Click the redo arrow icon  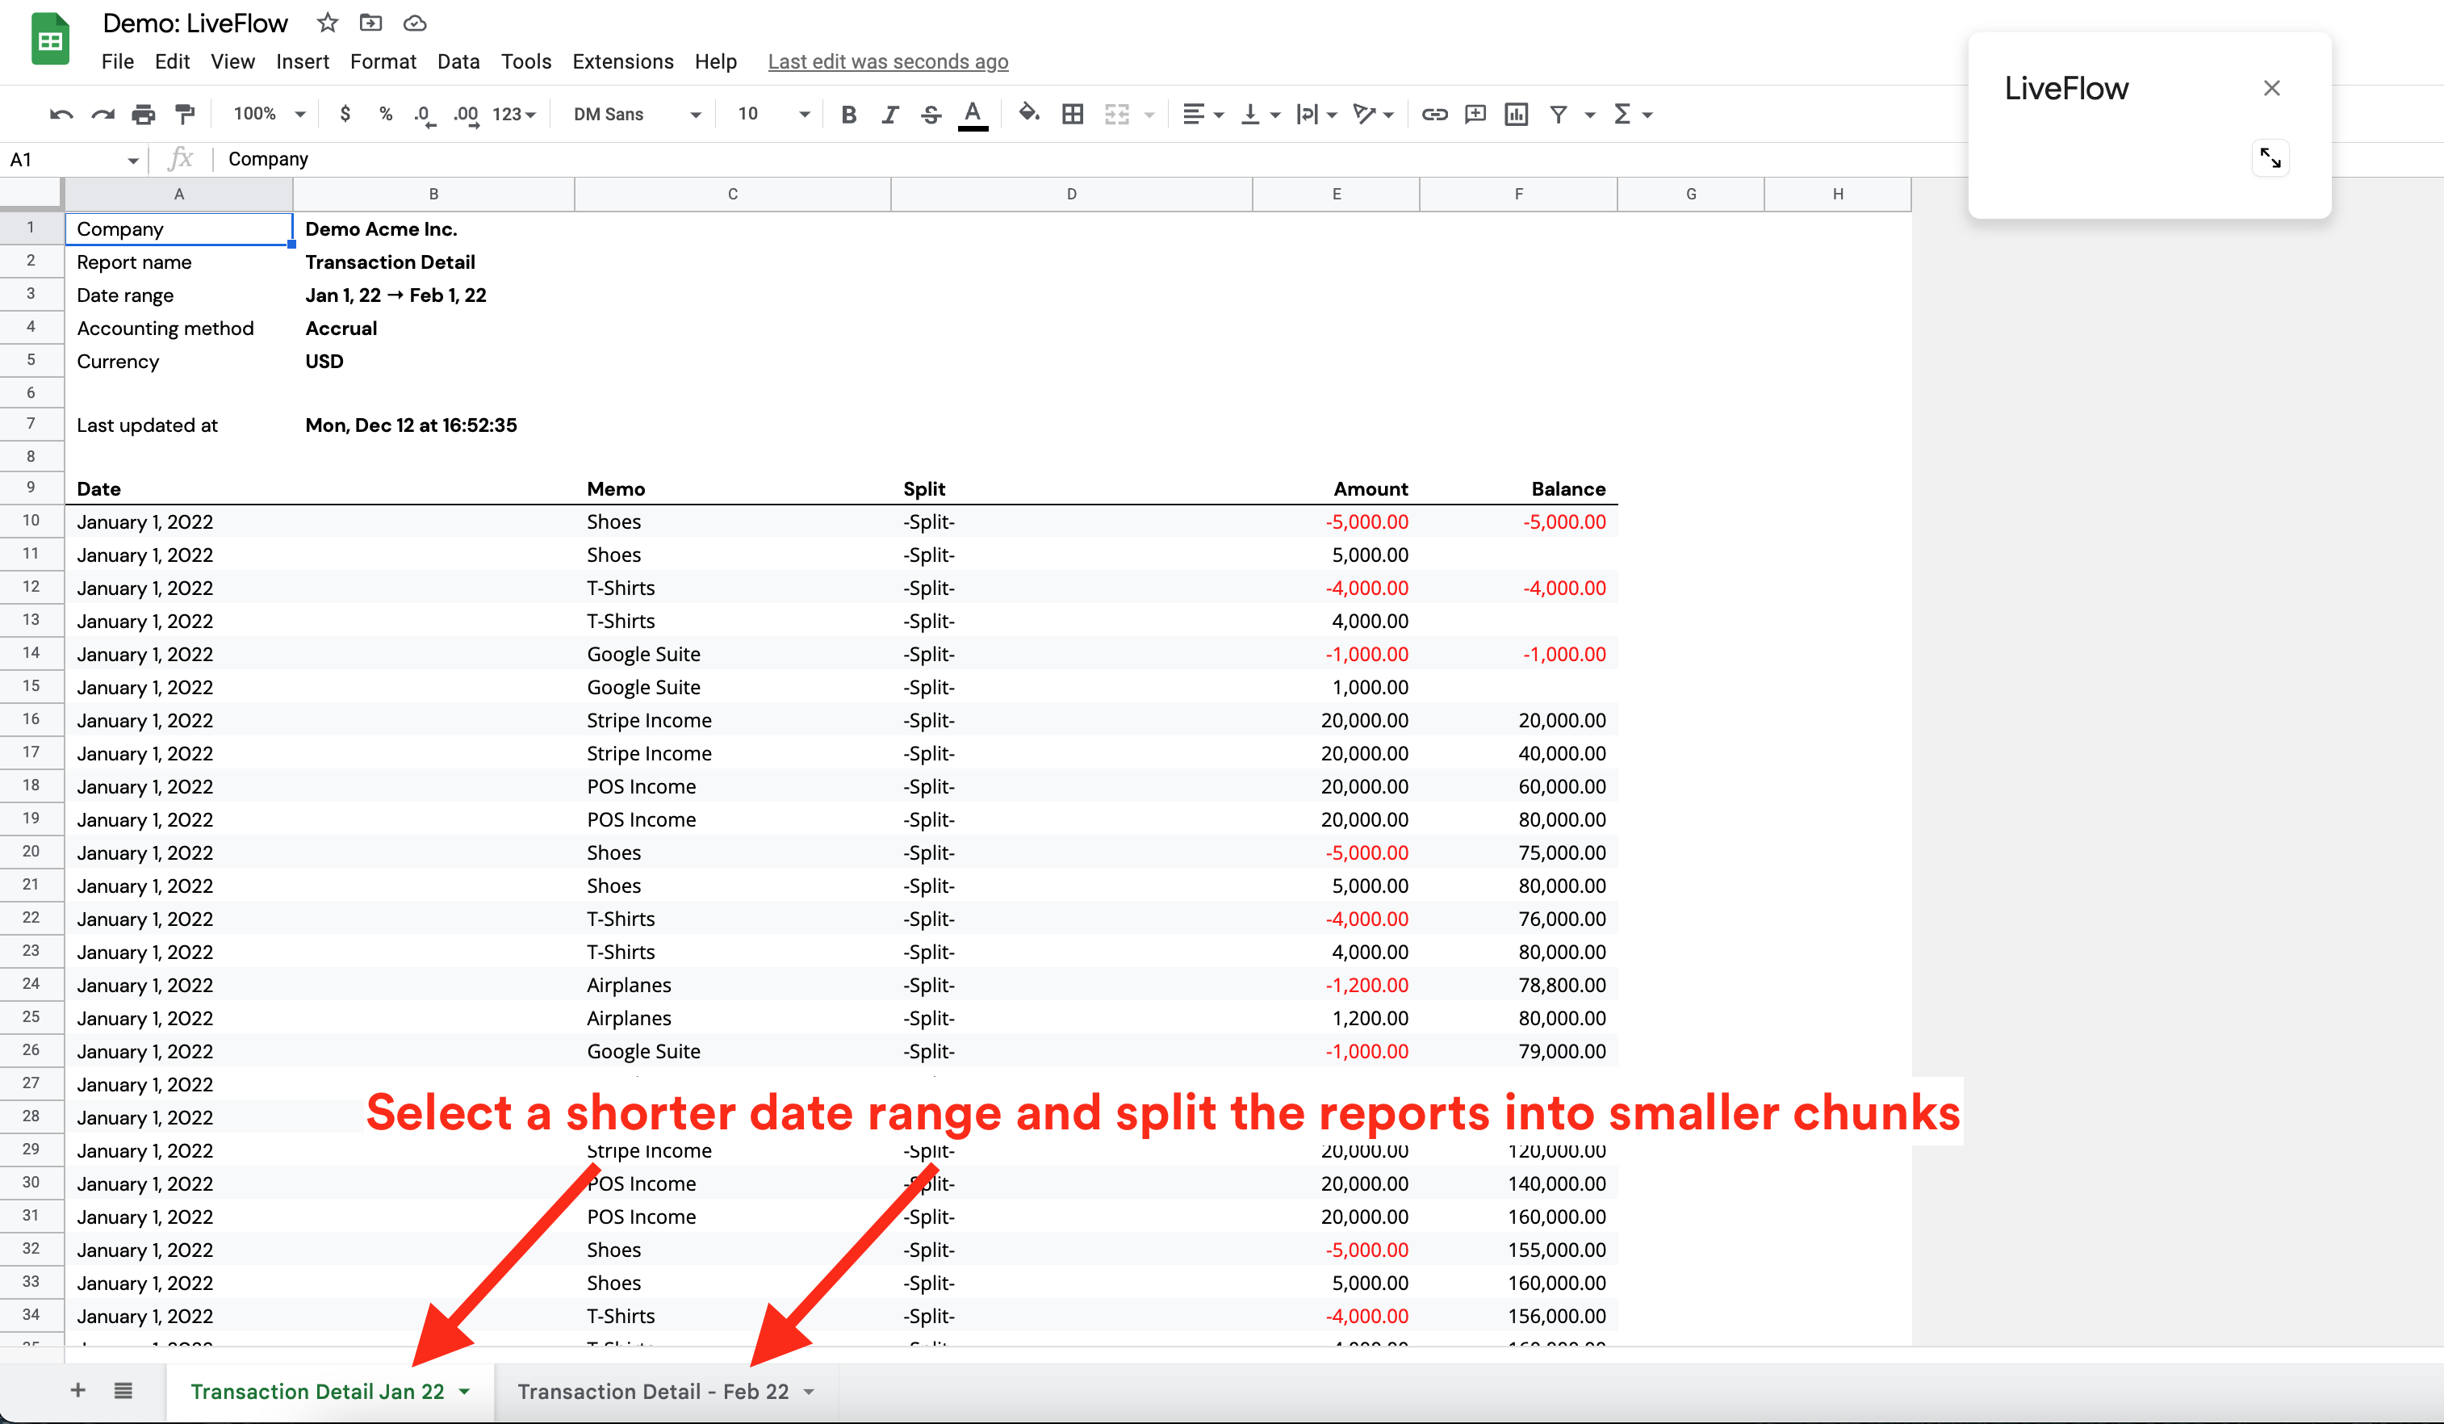103,115
